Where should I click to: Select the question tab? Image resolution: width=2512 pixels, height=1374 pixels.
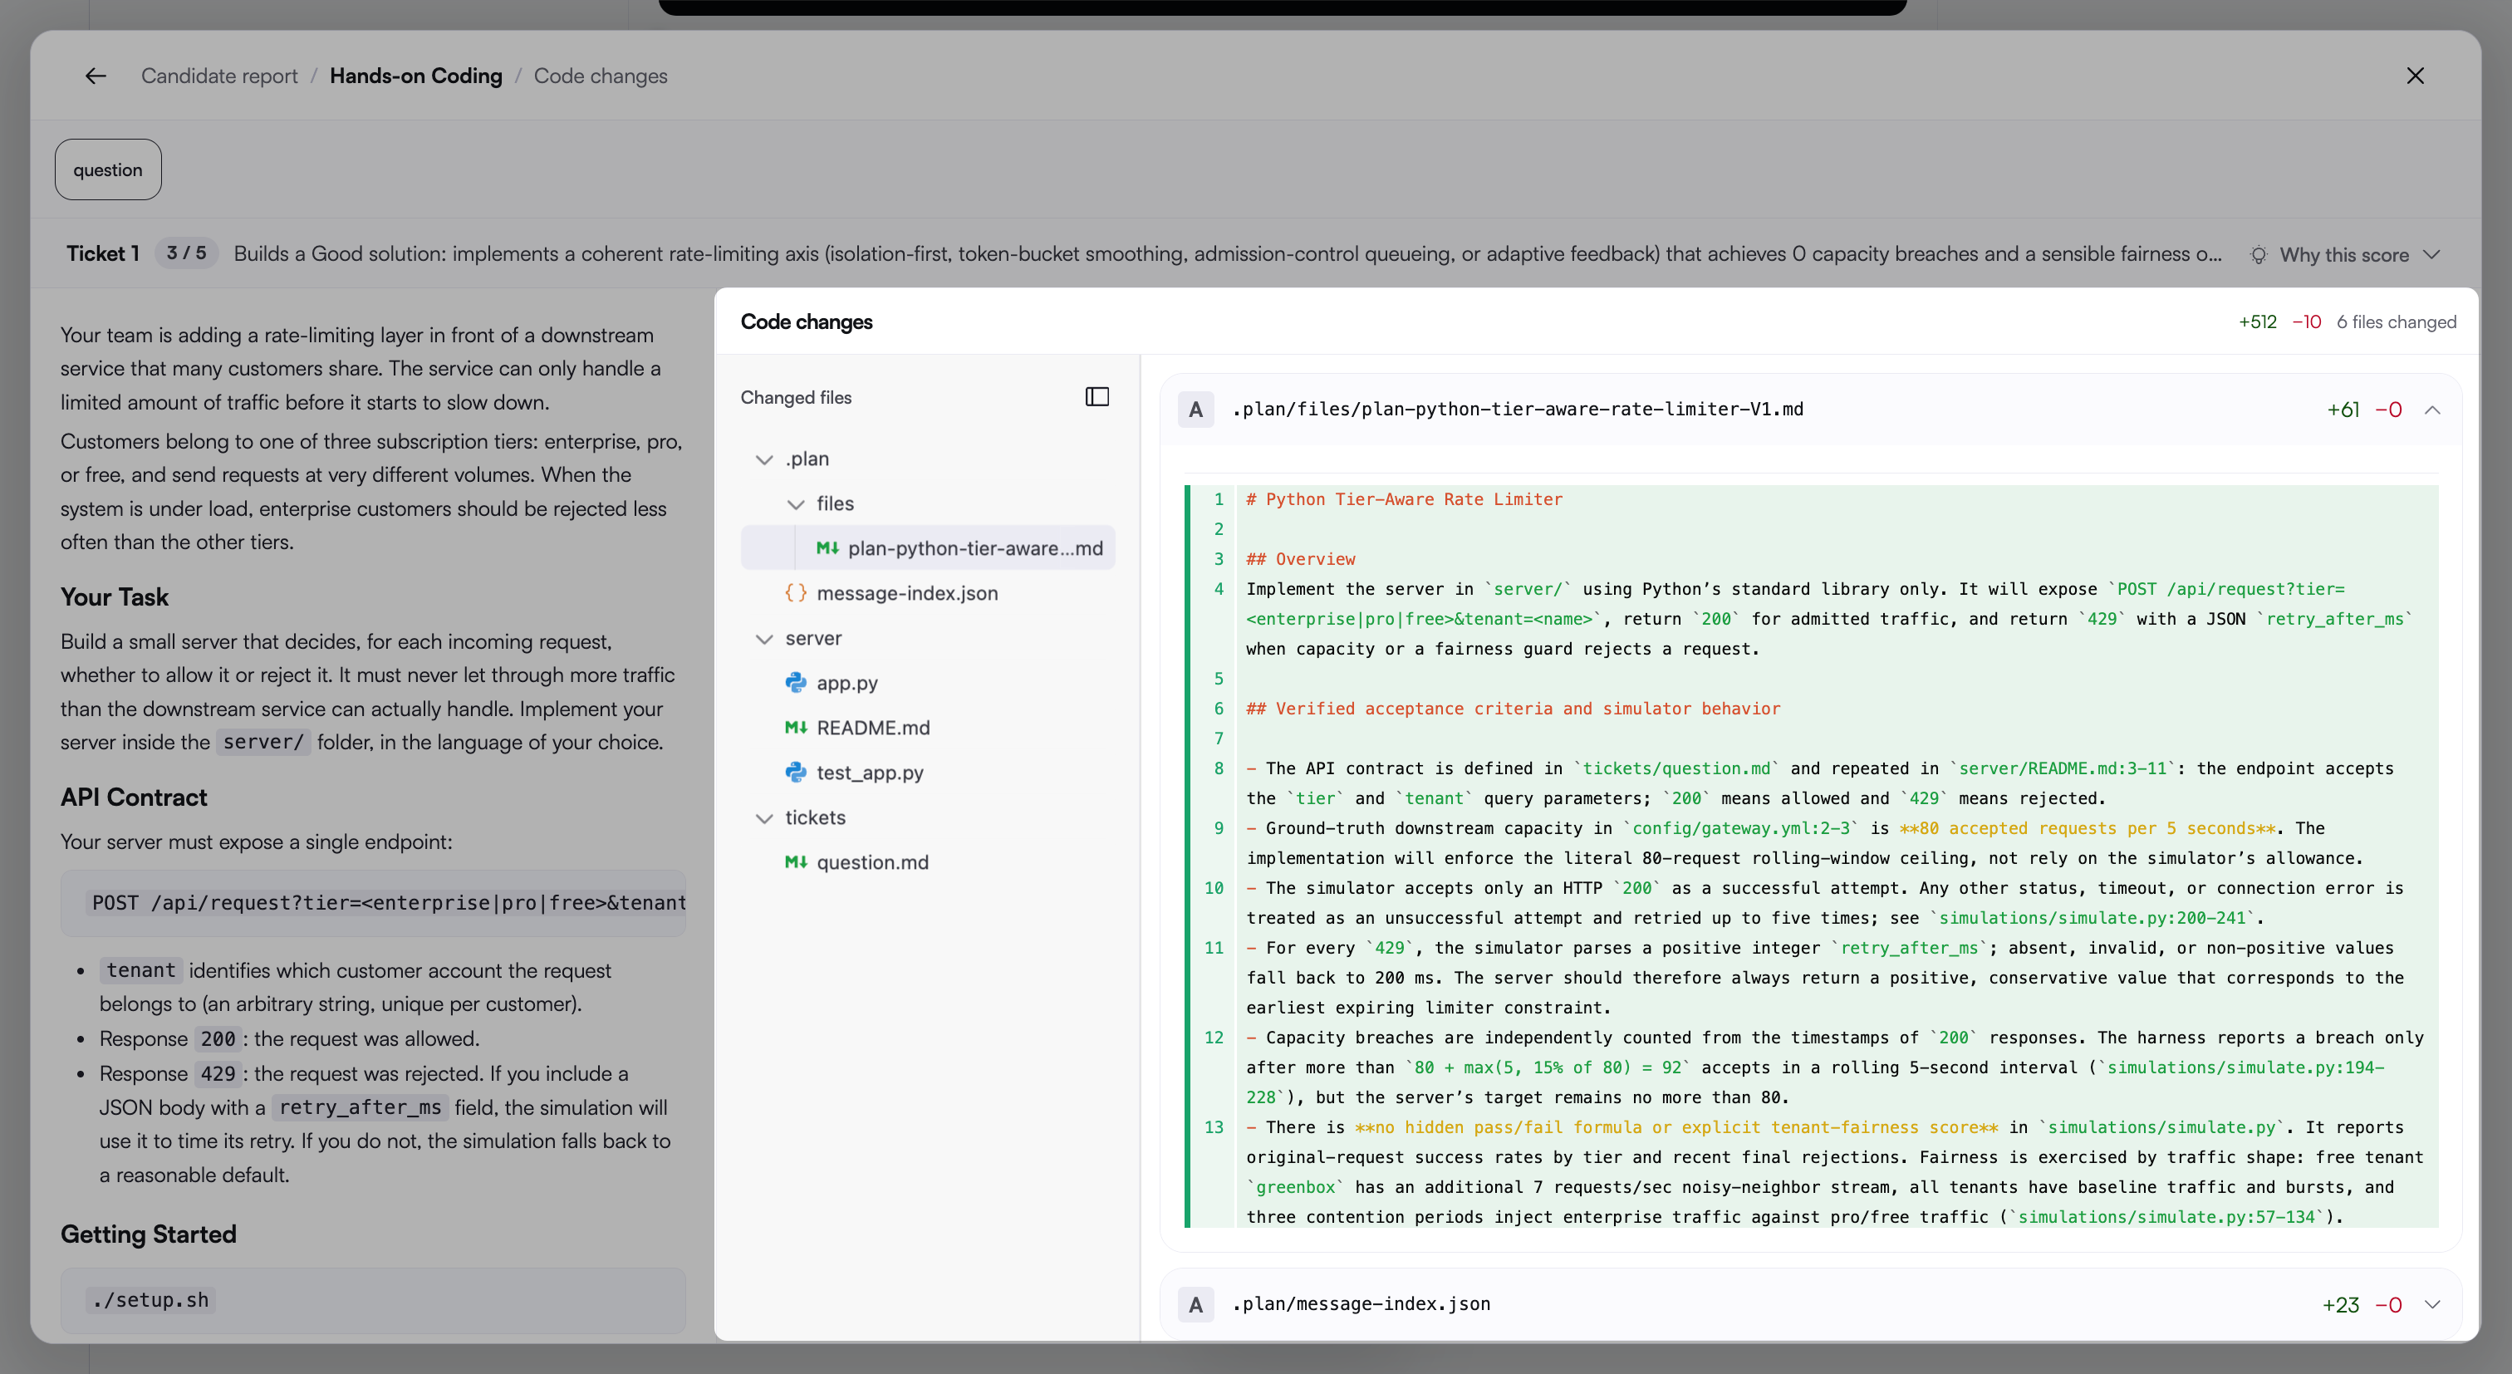click(108, 169)
